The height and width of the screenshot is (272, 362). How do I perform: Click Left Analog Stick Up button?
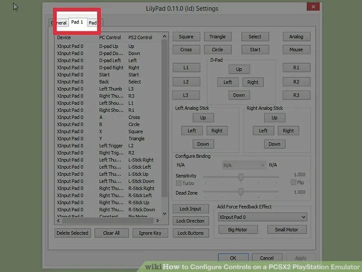coord(203,118)
